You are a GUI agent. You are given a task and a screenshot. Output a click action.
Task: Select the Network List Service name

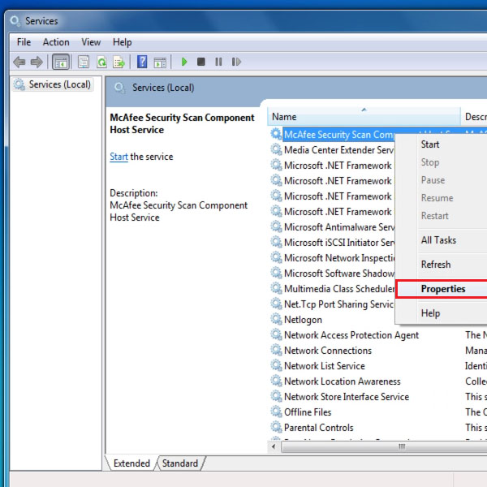pyautogui.click(x=324, y=366)
